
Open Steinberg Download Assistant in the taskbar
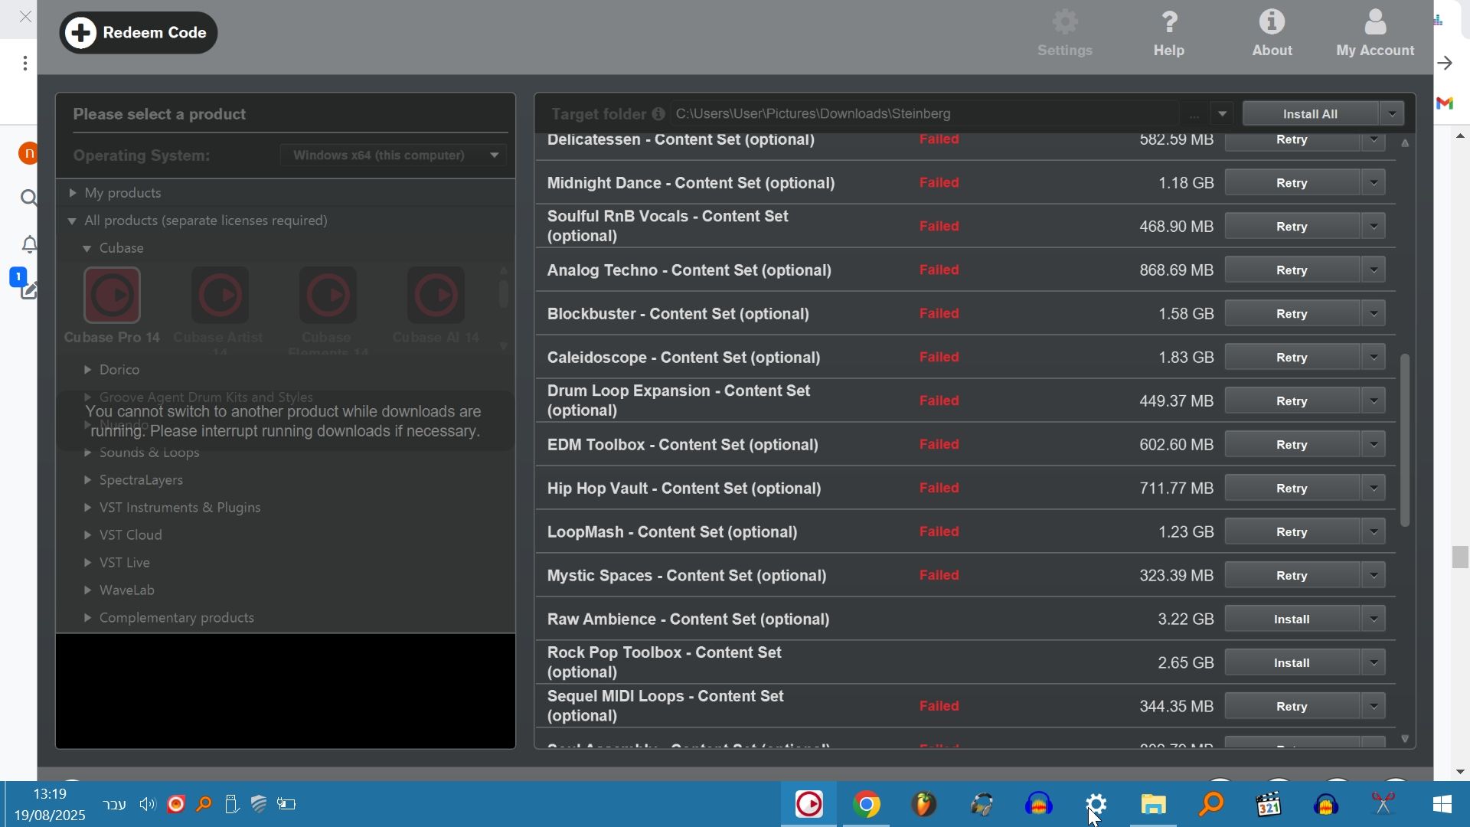(x=808, y=804)
